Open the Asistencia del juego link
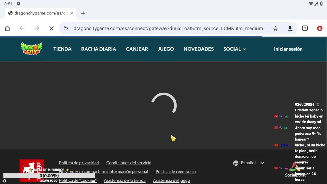 pos(171,181)
